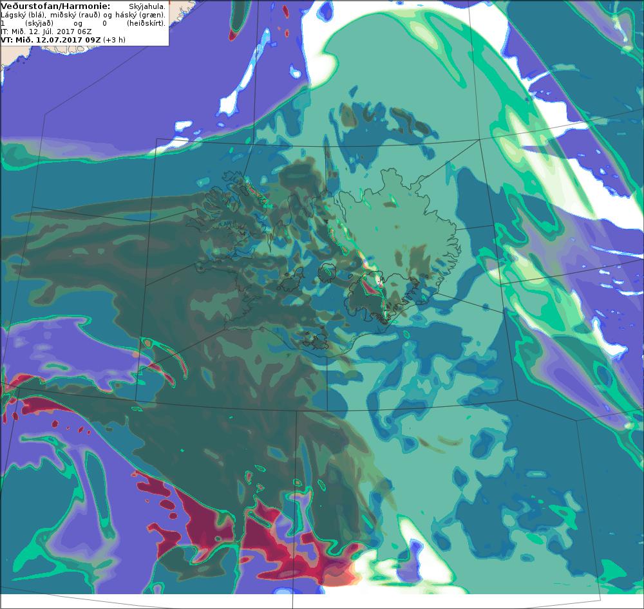644x609 pixels.
Task: Click the 'Lágský (blá), miðský (rauð)' legend line
Action: coord(83,15)
